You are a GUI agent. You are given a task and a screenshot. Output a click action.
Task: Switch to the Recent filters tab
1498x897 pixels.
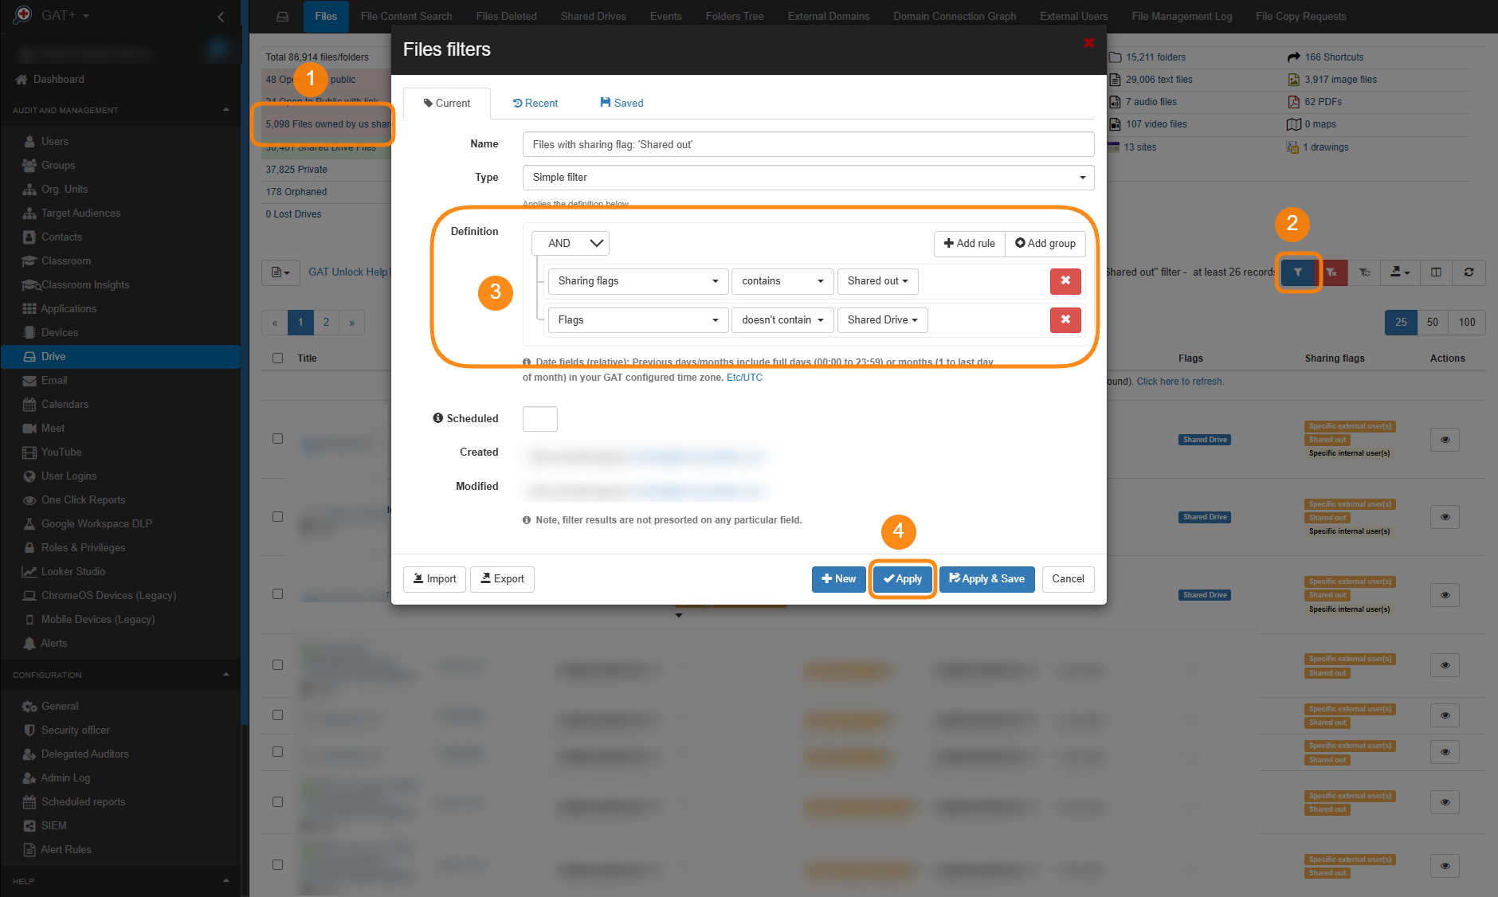535,104
